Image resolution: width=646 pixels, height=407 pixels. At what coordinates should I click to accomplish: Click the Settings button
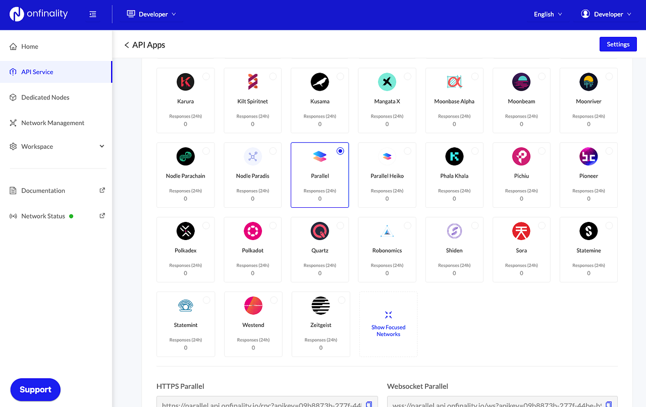point(618,44)
